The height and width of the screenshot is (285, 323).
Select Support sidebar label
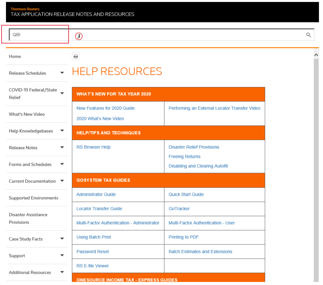tap(17, 256)
